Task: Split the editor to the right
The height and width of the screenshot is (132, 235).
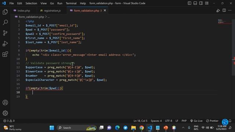Action: 224,10
